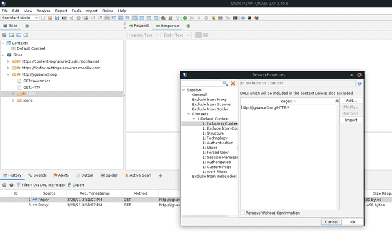Click the Cancel button
Image resolution: width=392 pixels, height=235 pixels.
pos(331,222)
